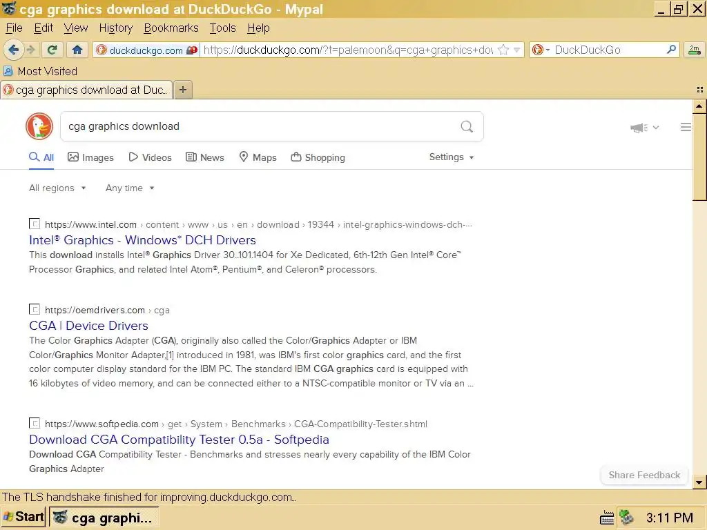Click the magnifier in the DuckDuckGo toolbar search
Screen dimensions: 707x530
click(671, 50)
